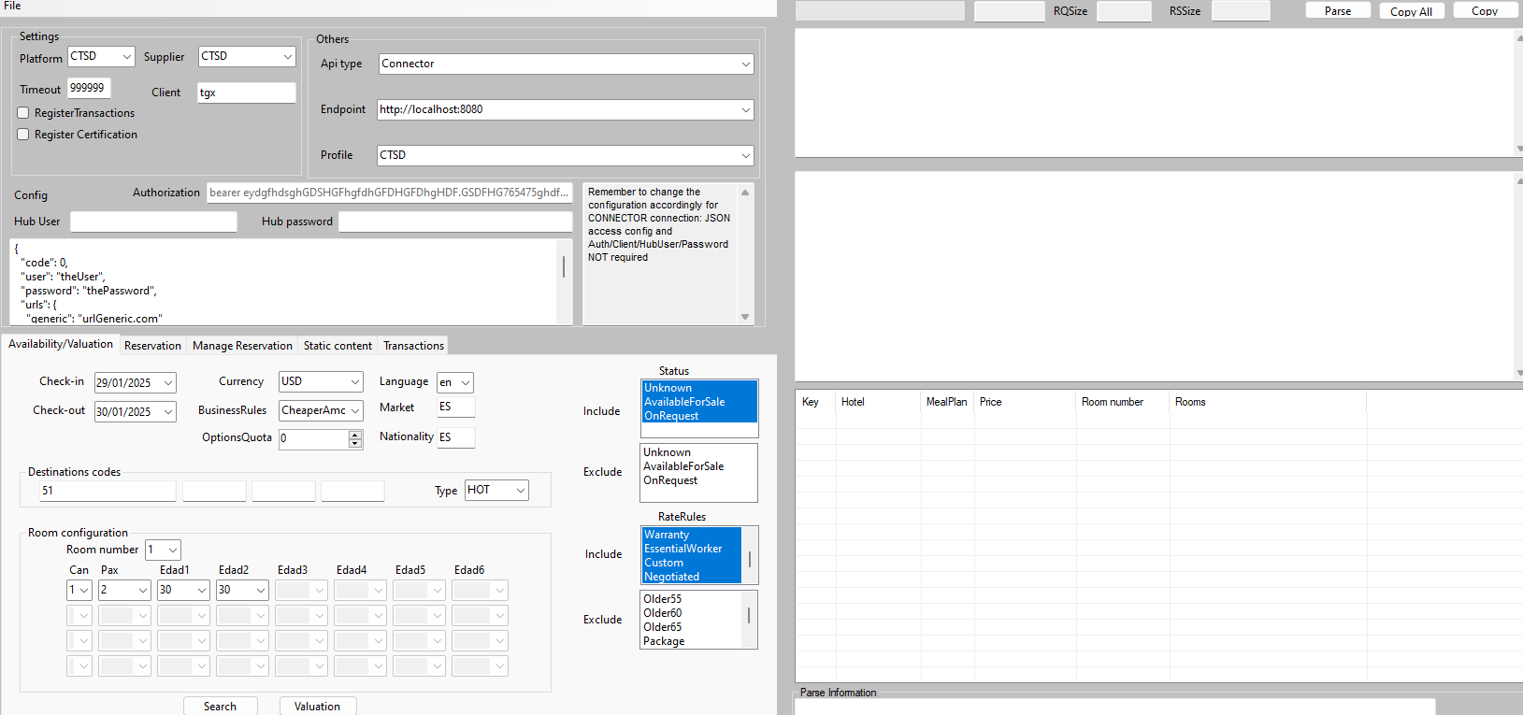Screen dimensions: 1523x715
Task: Open the File menu
Action: (x=12, y=6)
